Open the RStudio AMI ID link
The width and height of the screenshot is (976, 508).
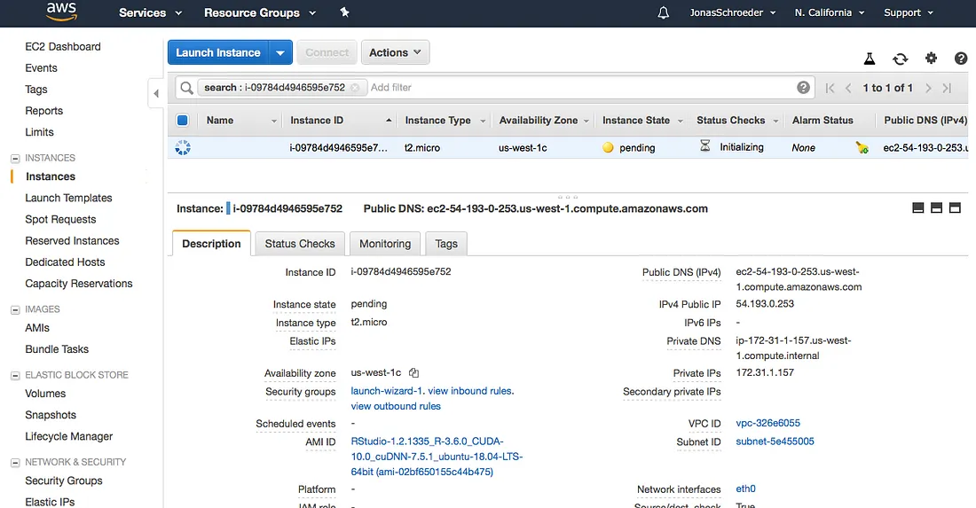point(437,457)
